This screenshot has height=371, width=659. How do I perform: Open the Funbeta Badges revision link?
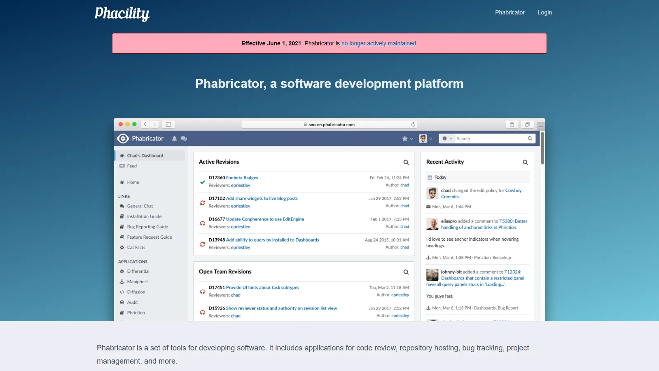(242, 178)
